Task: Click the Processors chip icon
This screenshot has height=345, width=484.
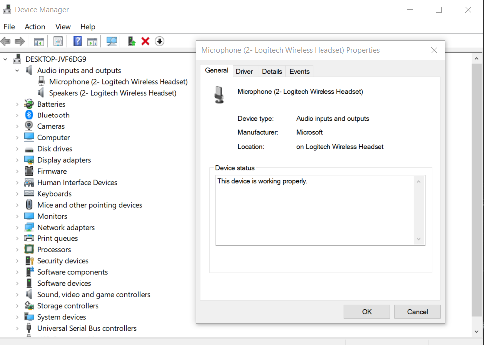Action: click(x=29, y=249)
